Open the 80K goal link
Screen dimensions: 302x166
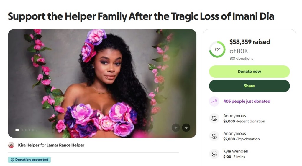pyautogui.click(x=242, y=51)
